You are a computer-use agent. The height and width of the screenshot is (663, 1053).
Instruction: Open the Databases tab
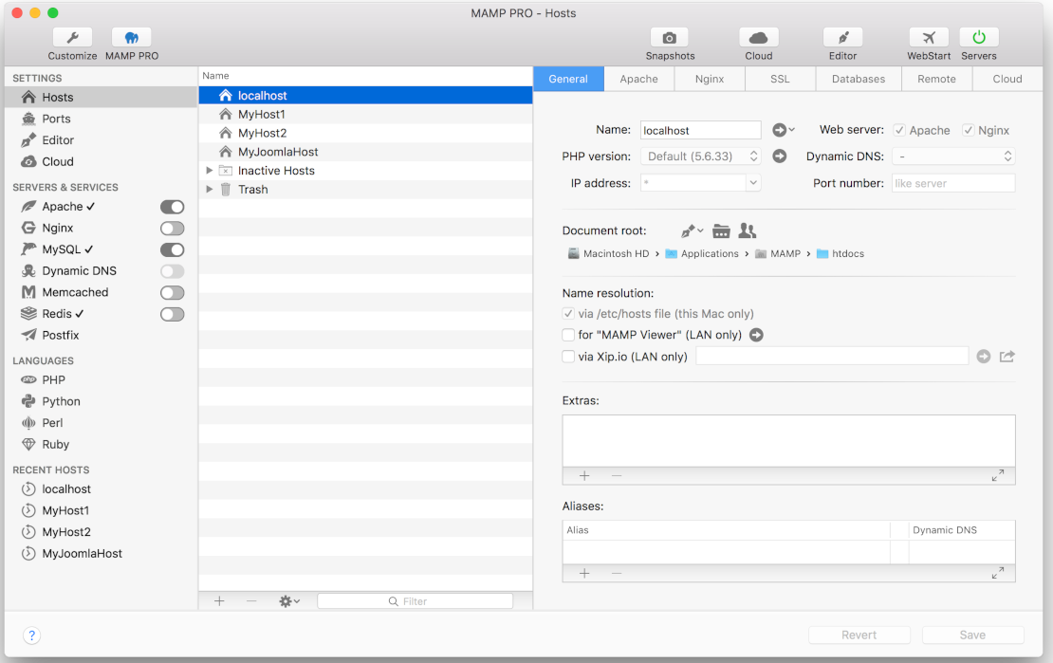(858, 79)
